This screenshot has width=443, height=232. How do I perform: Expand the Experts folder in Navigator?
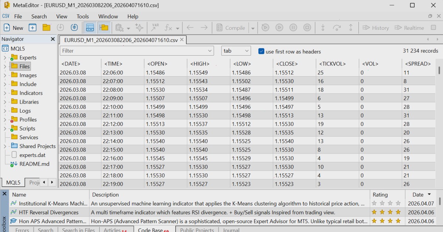[5, 57]
